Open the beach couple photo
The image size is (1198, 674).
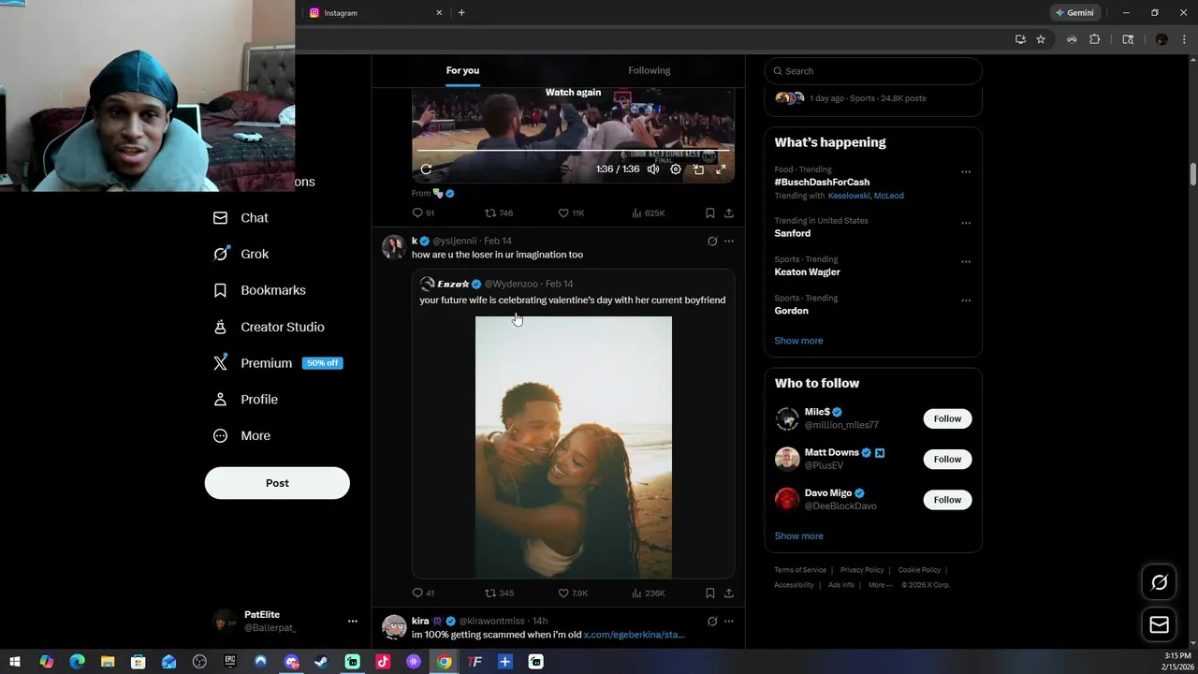[x=574, y=447]
